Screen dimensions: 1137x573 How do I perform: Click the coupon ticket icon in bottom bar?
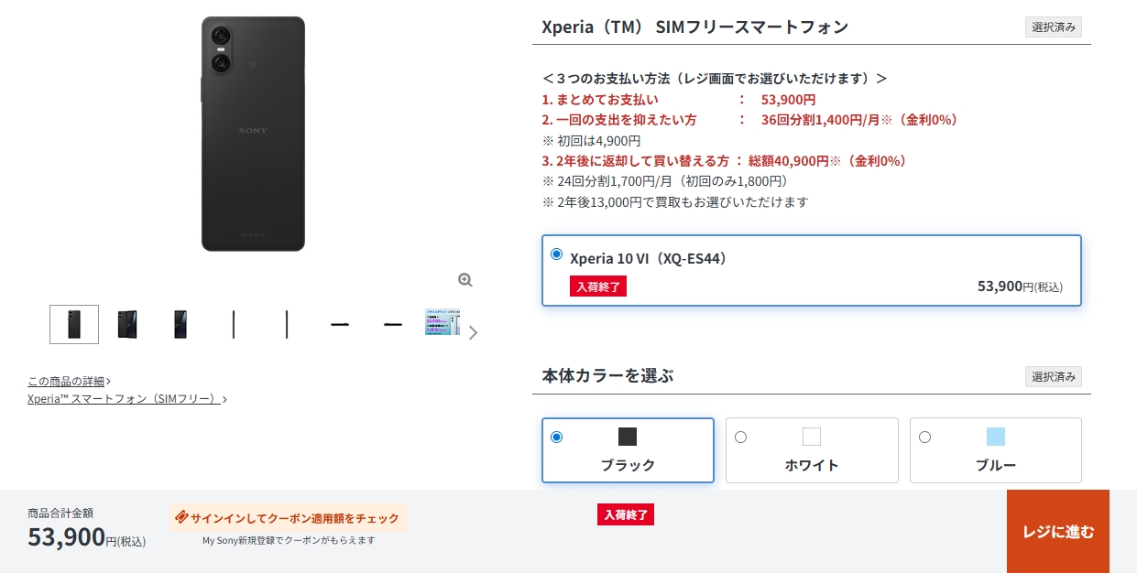pos(181,517)
